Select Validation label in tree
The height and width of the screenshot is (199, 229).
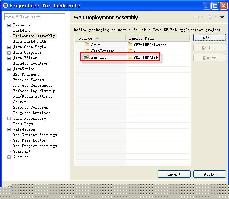coord(24,129)
